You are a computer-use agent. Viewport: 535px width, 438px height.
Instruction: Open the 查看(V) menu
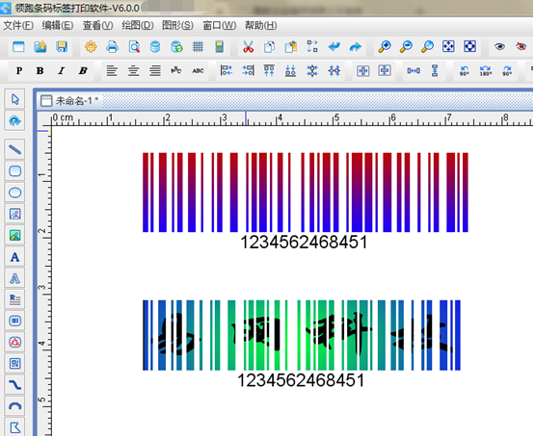click(x=97, y=25)
